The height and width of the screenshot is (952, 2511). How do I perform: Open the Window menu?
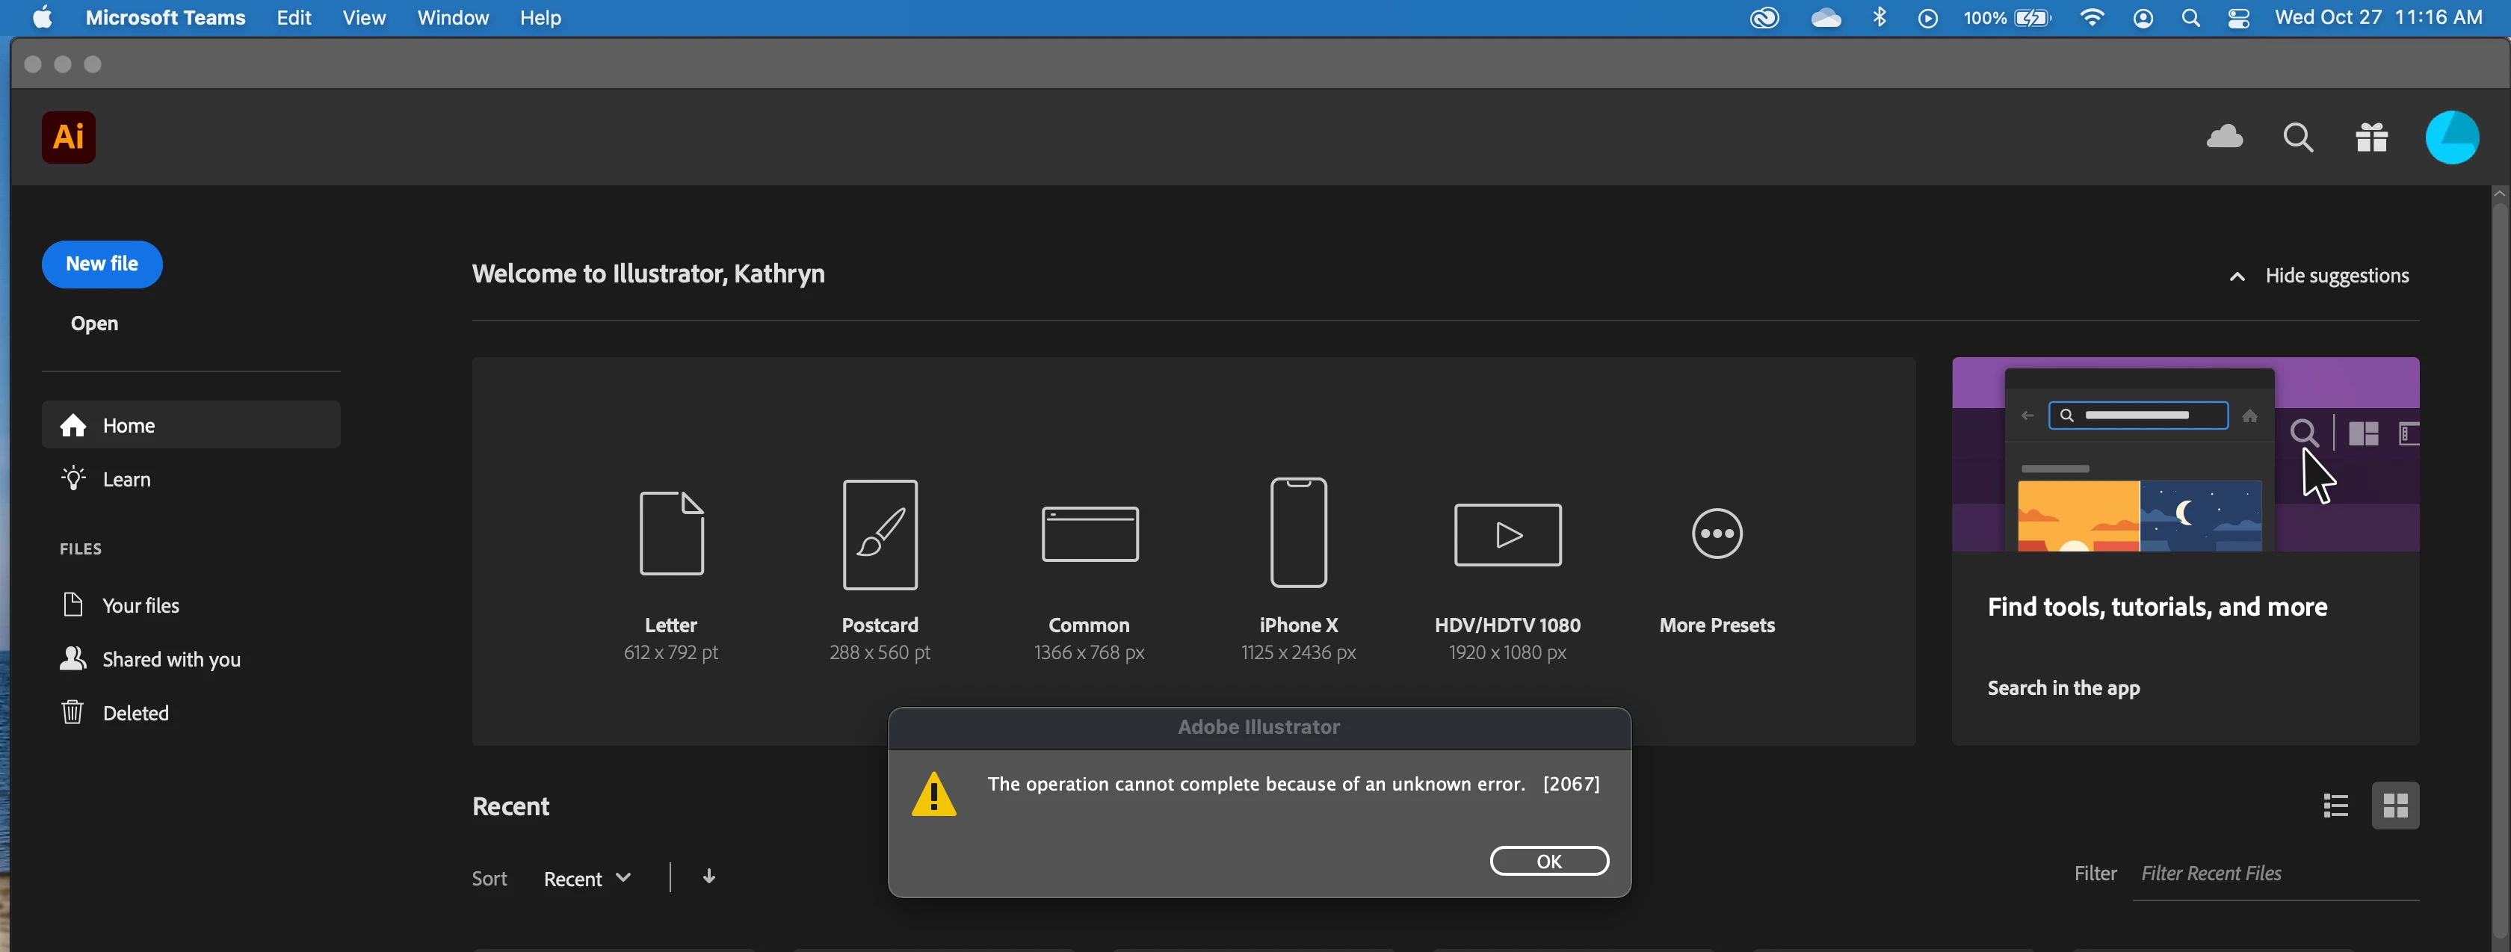452,17
